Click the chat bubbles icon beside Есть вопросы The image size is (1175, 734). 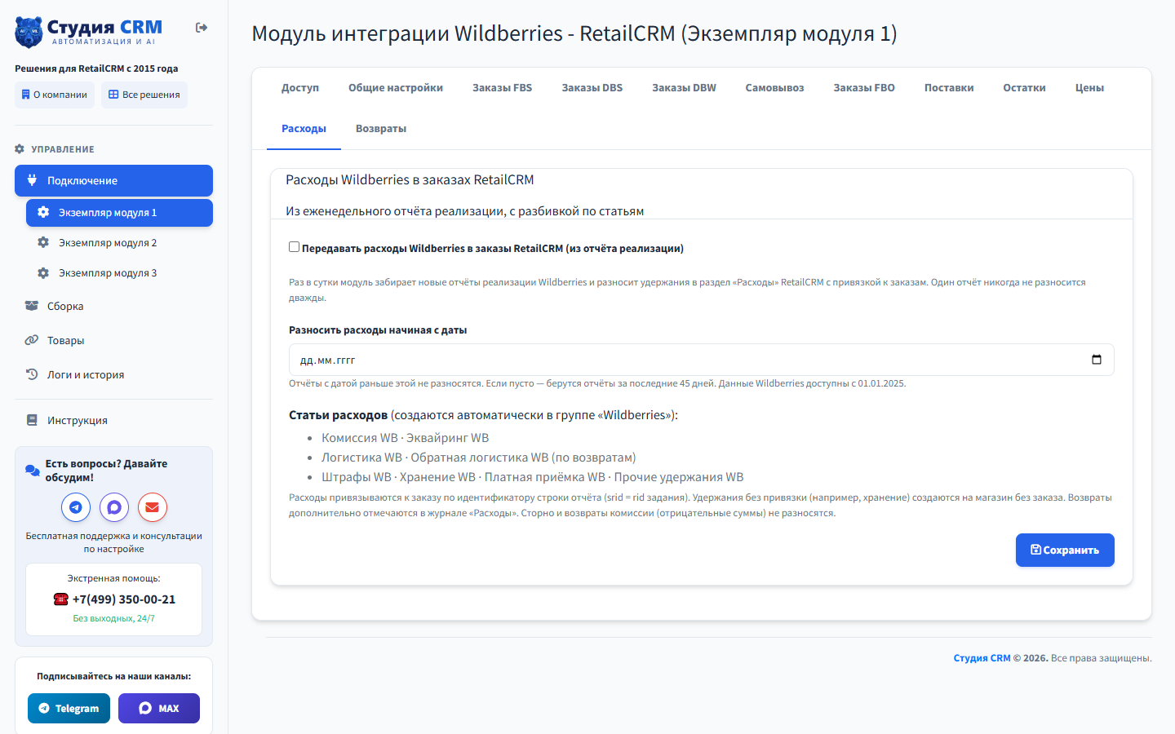33,470
